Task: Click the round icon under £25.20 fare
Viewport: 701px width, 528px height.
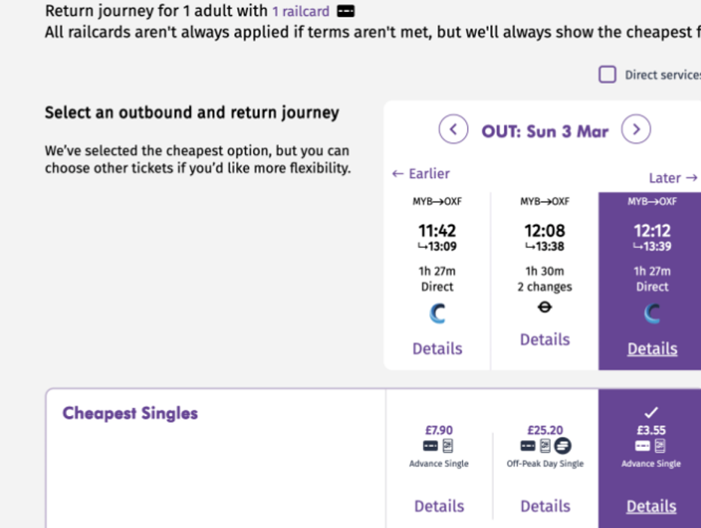Action: coord(563,446)
